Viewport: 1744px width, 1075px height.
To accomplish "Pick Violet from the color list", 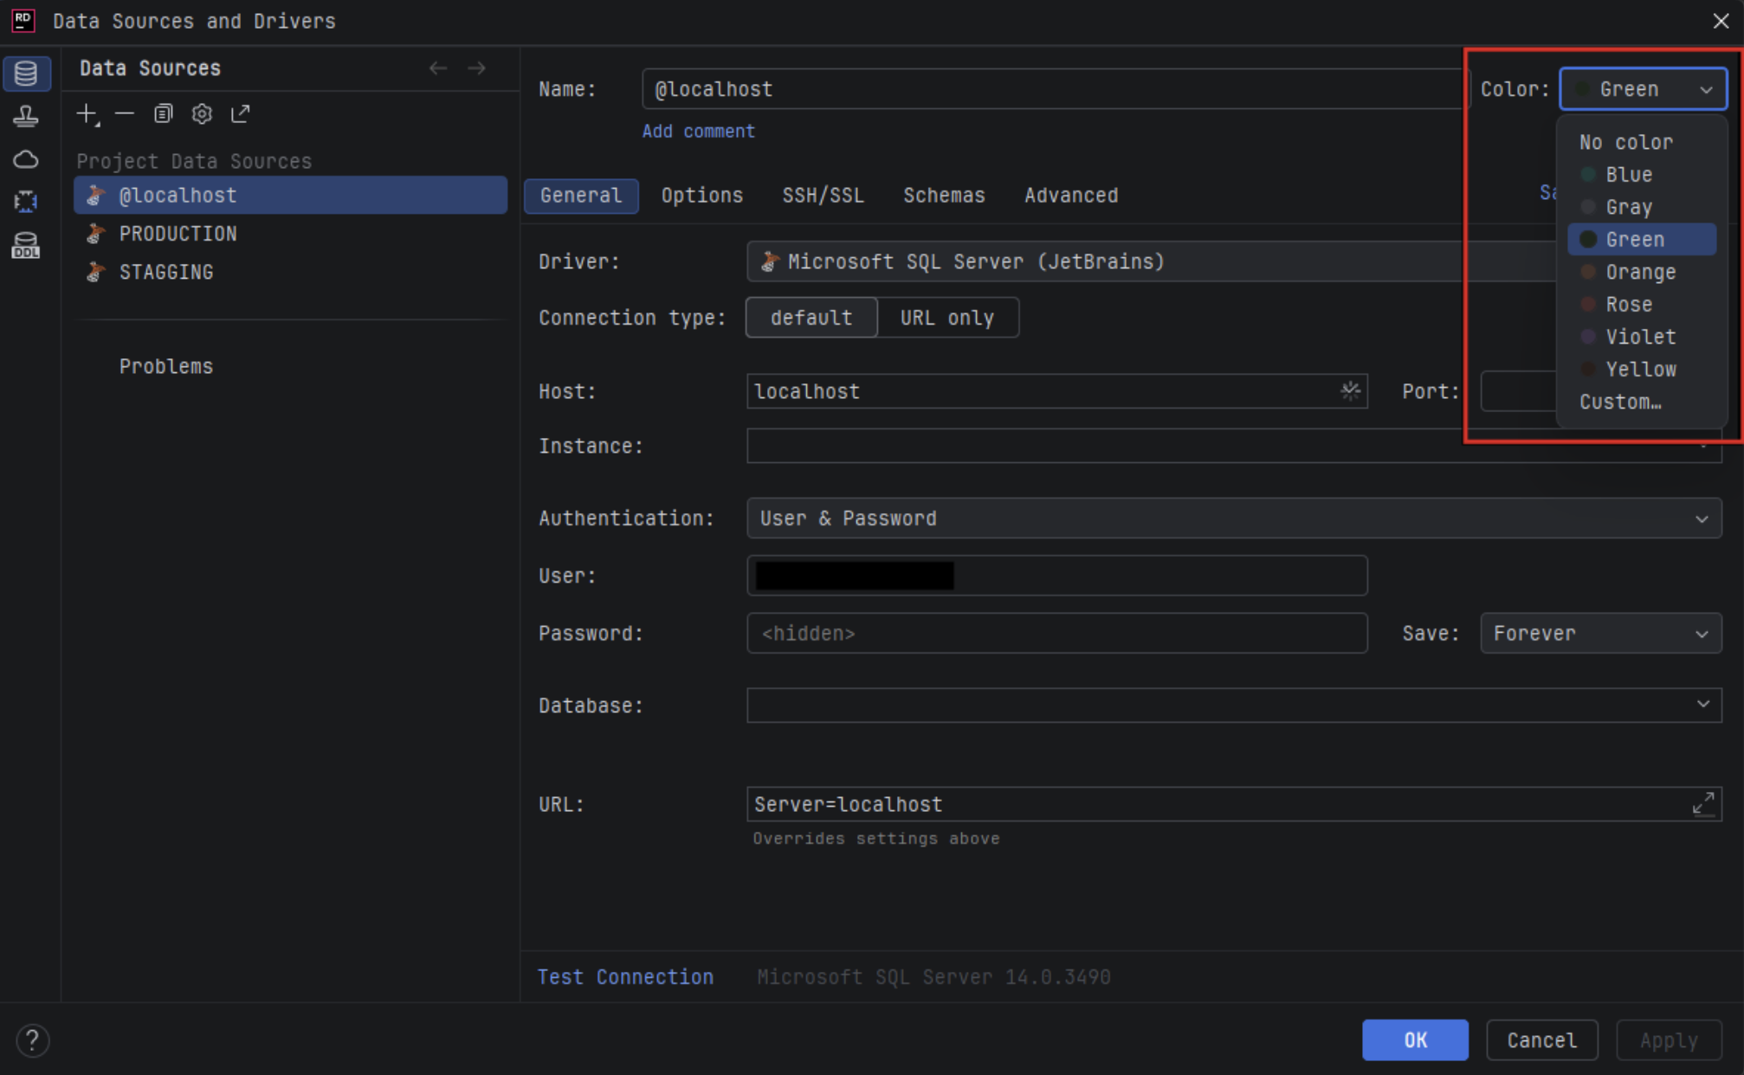I will [1642, 337].
